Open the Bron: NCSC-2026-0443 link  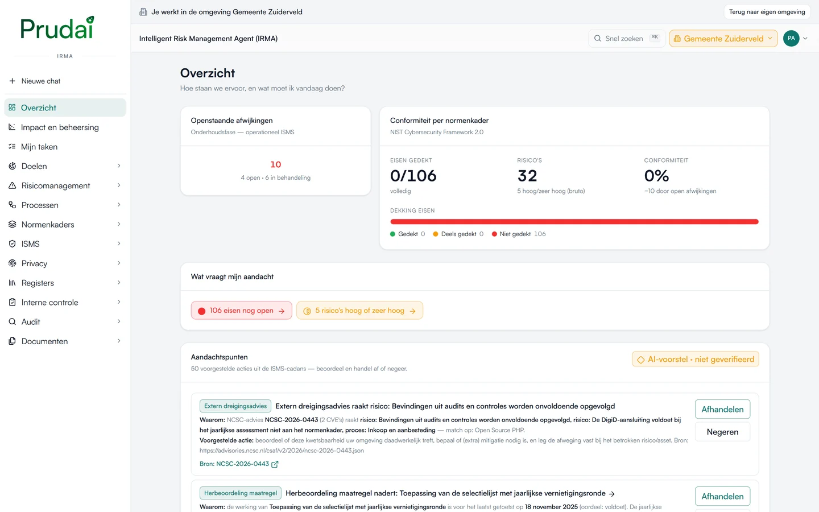click(x=239, y=464)
